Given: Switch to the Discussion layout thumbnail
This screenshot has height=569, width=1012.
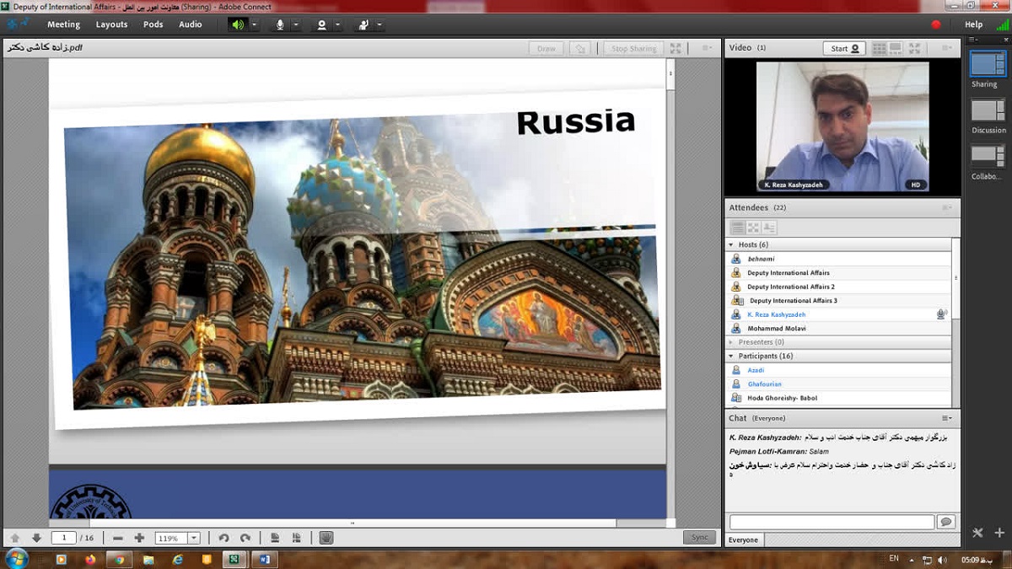Looking at the screenshot, I should pyautogui.click(x=988, y=110).
